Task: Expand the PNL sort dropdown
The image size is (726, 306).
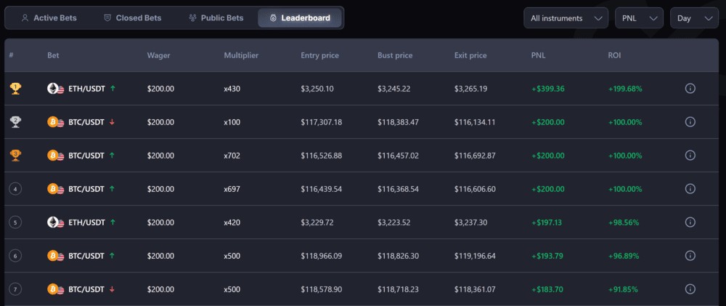Action: coord(639,18)
